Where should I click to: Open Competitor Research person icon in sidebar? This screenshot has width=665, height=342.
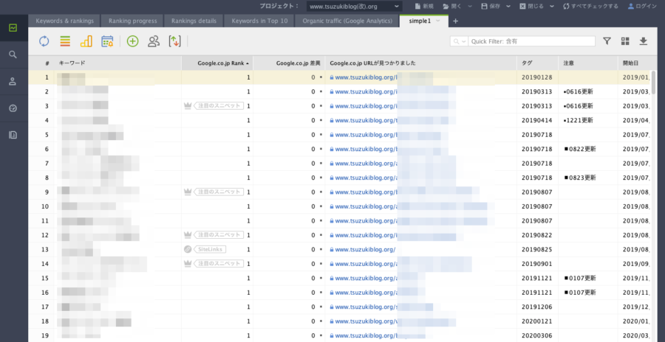13,82
